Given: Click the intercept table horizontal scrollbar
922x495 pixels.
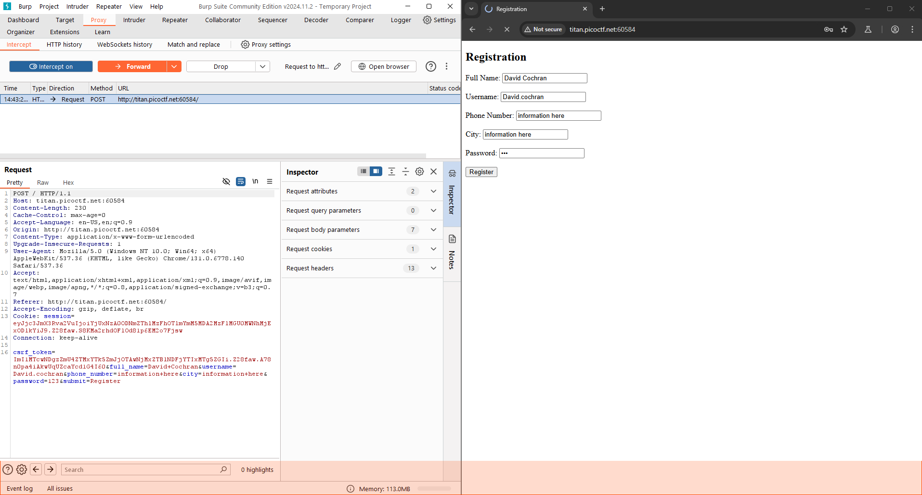Looking at the screenshot, I should click(213, 156).
